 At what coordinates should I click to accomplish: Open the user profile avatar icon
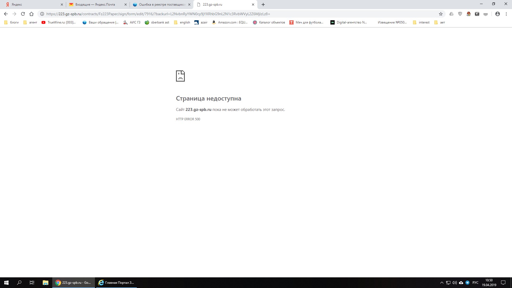coord(497,14)
